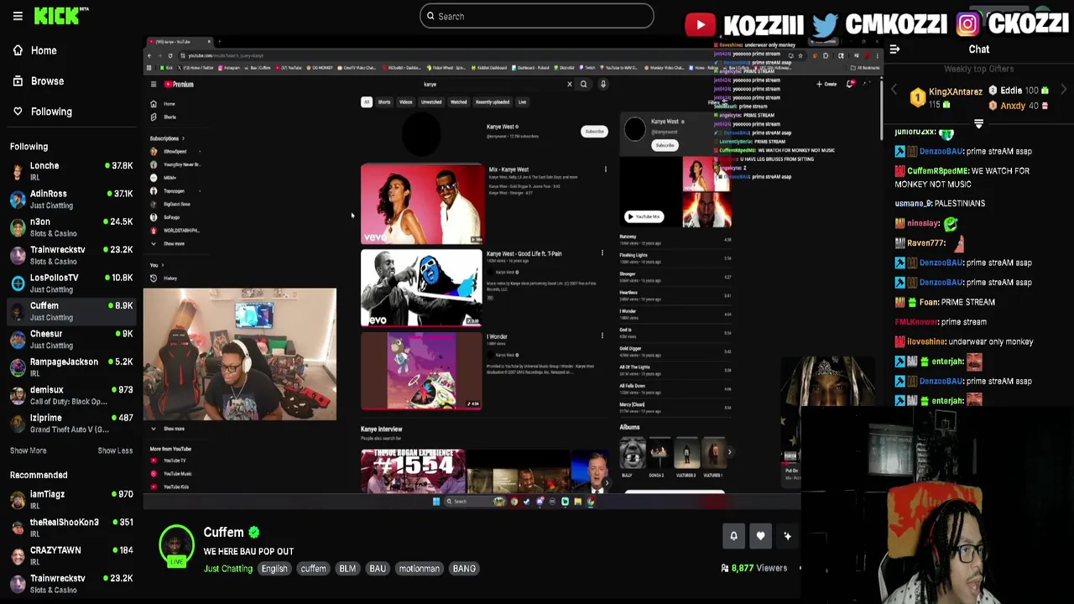Select the Shorts filter chip
The width and height of the screenshot is (1074, 604).
pos(384,102)
